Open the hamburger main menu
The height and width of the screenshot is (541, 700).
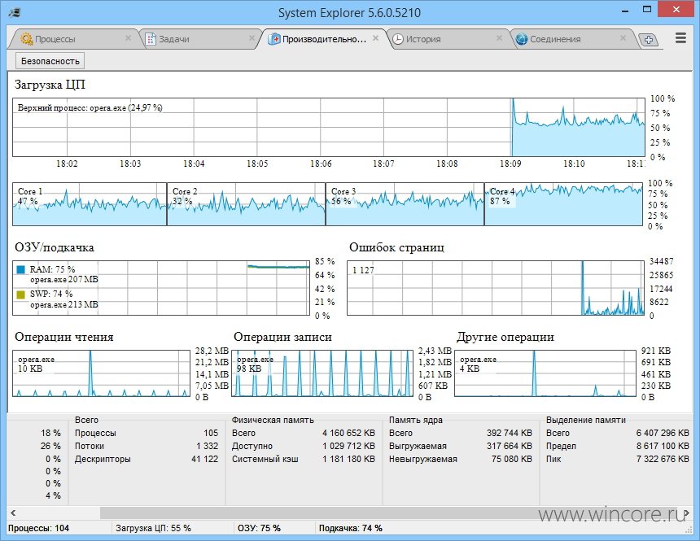(680, 38)
